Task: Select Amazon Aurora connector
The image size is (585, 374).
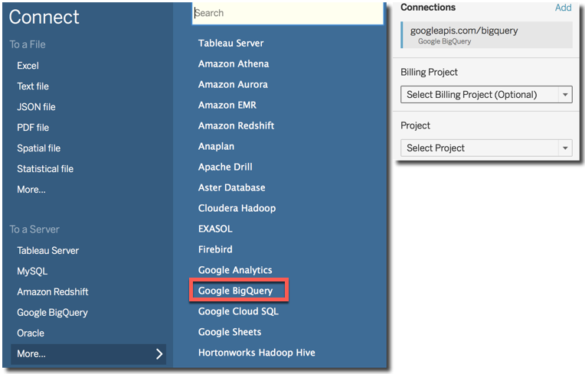Action: point(233,85)
